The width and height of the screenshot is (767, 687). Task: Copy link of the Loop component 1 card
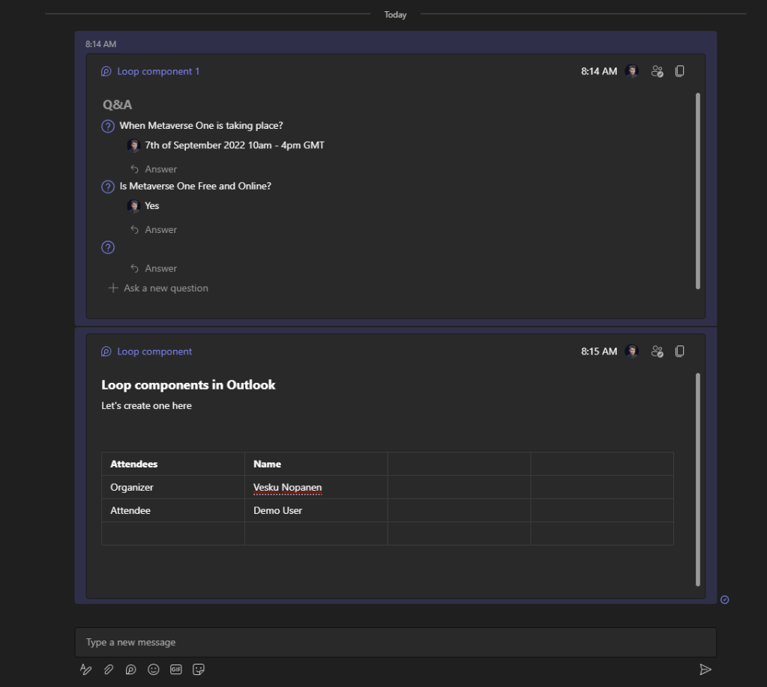[679, 71]
